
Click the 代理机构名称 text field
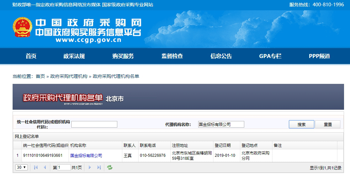pos(221,124)
